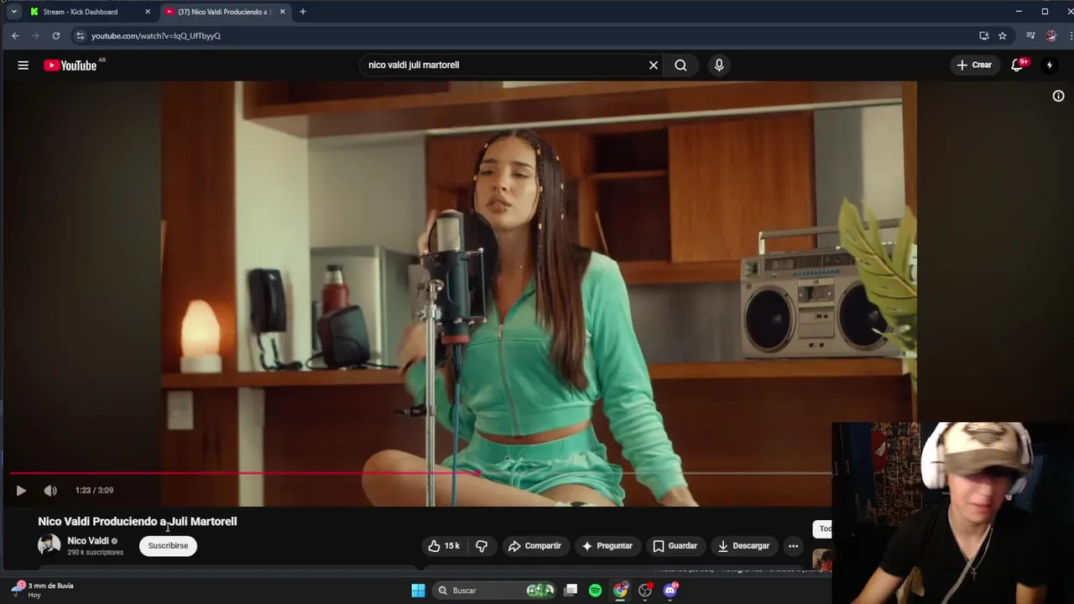Open Nico Valdi channel name link
This screenshot has width=1074, height=604.
click(x=88, y=541)
